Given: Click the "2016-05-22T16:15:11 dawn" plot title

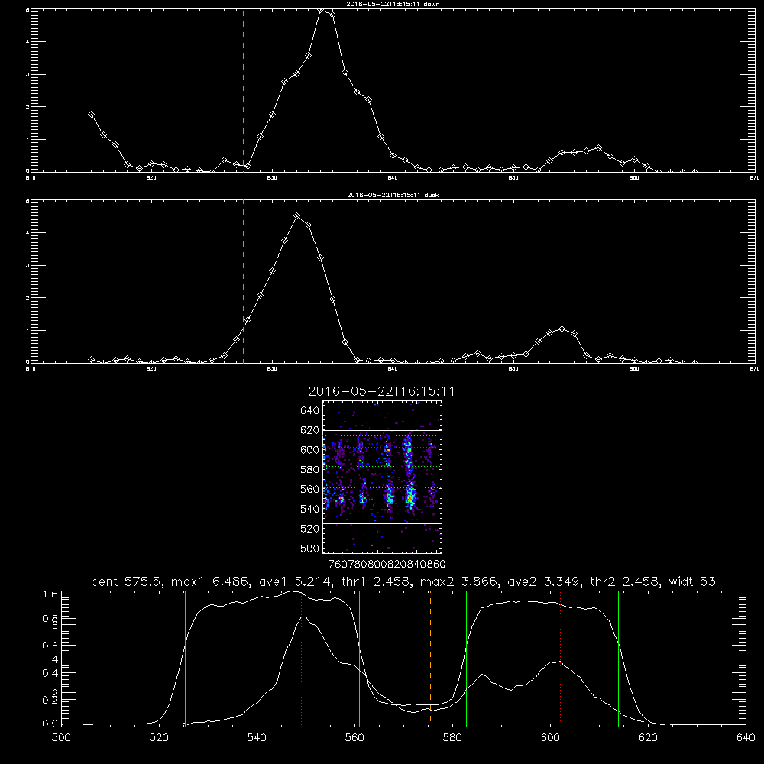Looking at the screenshot, I should click(x=393, y=4).
